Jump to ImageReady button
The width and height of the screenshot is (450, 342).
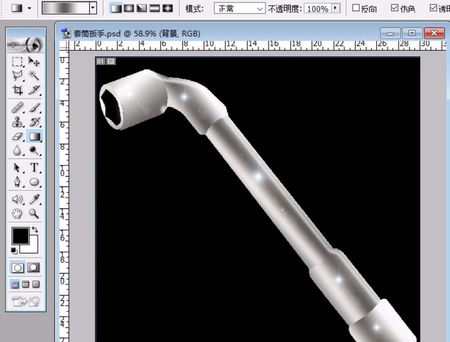(19, 301)
